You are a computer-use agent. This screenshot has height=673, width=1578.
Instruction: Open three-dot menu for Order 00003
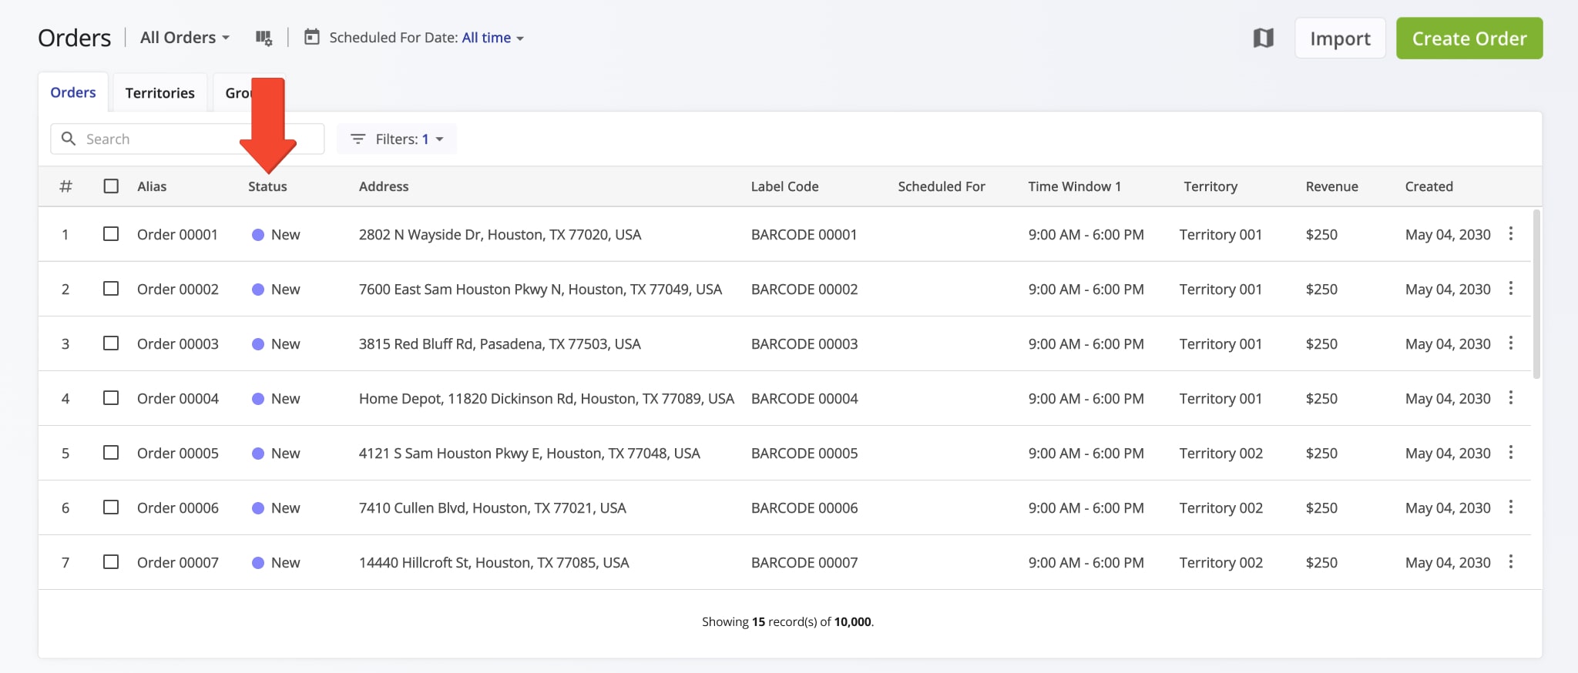(x=1510, y=343)
